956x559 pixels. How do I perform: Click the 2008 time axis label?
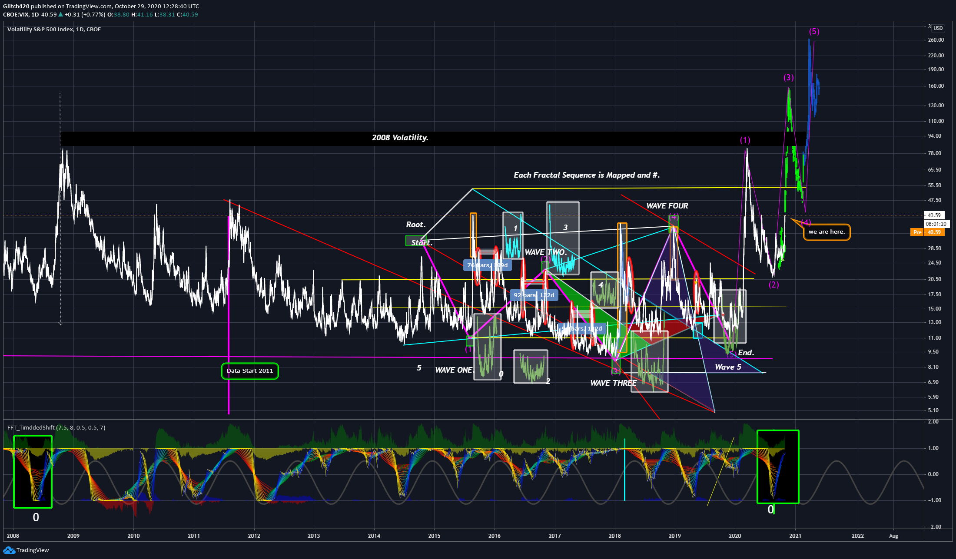[13, 536]
